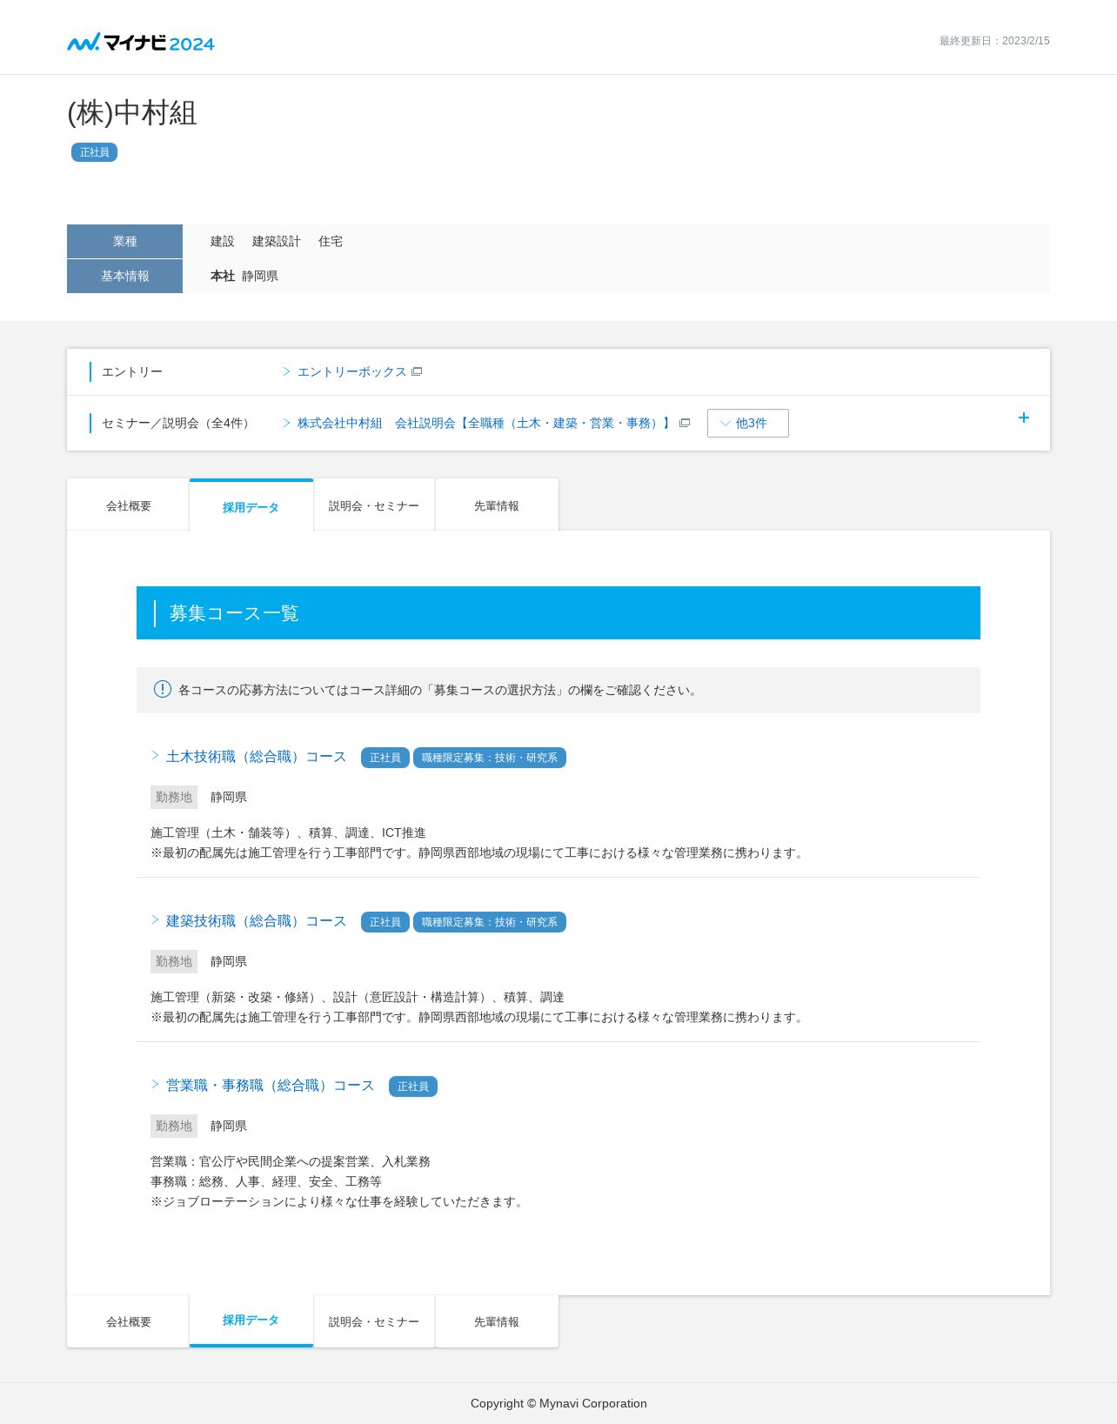
Task: Click the arrow before 営業職・事務職 course
Action: tap(155, 1084)
